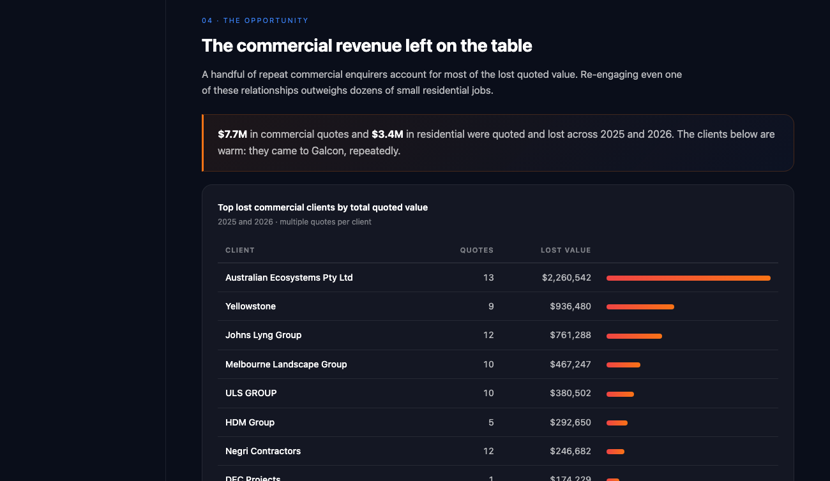
Task: Click lost value $246,682
Action: [x=570, y=451]
